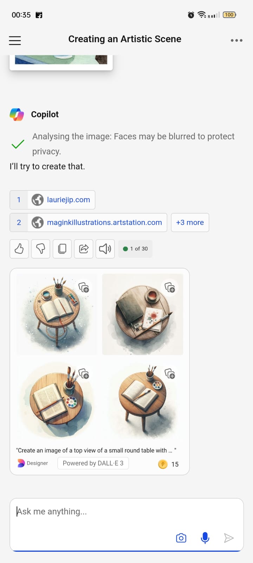Tap the gold boost coin icon

(x=163, y=464)
